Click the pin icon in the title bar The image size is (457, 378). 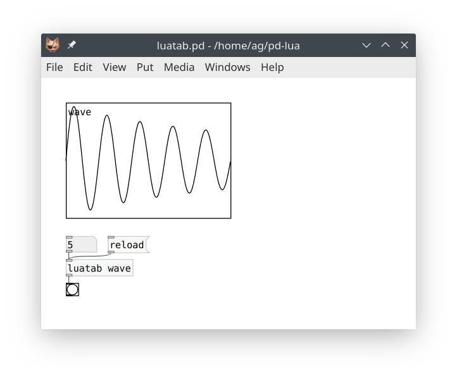[x=72, y=45]
